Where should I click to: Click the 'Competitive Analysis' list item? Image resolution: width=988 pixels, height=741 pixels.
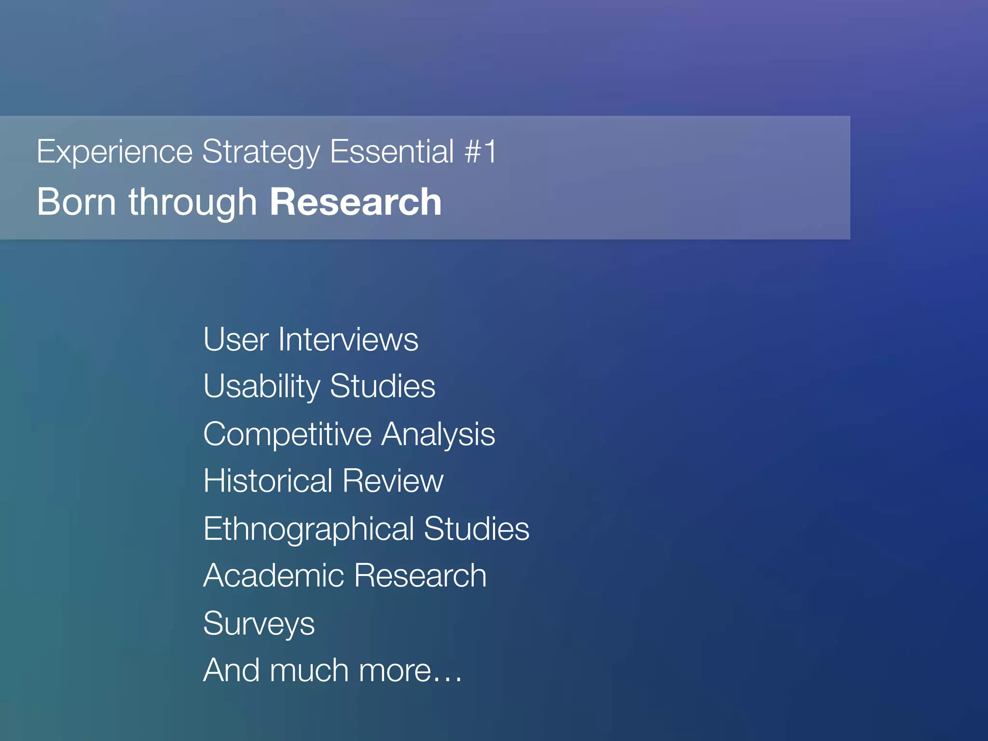point(349,434)
